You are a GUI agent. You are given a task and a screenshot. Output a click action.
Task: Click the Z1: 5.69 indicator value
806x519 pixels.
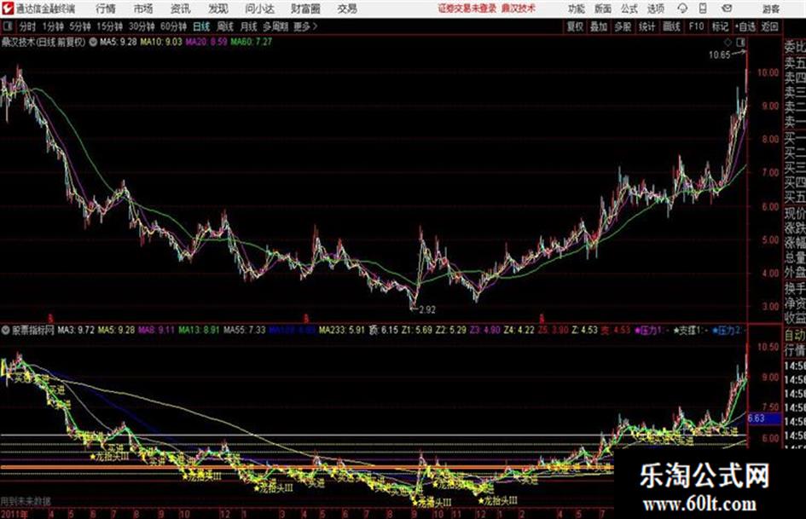pos(416,330)
